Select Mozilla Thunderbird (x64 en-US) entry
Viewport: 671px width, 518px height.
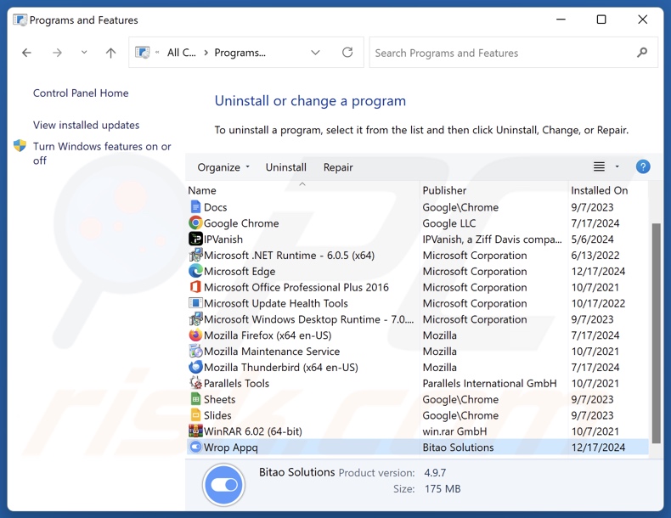click(281, 368)
